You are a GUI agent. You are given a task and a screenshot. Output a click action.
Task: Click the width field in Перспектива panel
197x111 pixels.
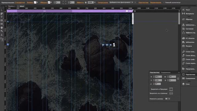pos(172,77)
